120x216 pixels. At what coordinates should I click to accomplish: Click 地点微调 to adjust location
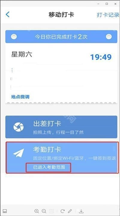pyautogui.click(x=20, y=97)
